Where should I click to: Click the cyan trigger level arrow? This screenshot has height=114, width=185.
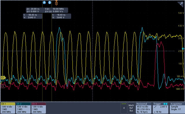coord(183,48)
